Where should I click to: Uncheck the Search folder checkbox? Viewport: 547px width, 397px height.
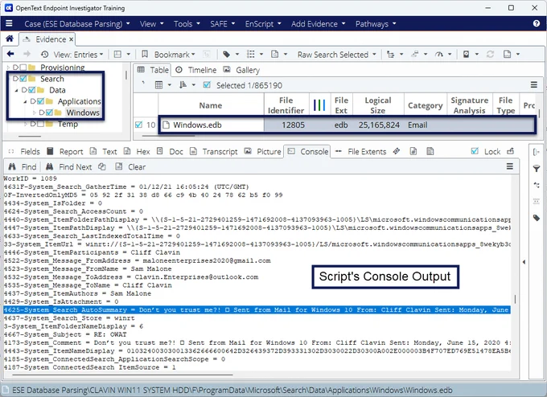point(23,79)
